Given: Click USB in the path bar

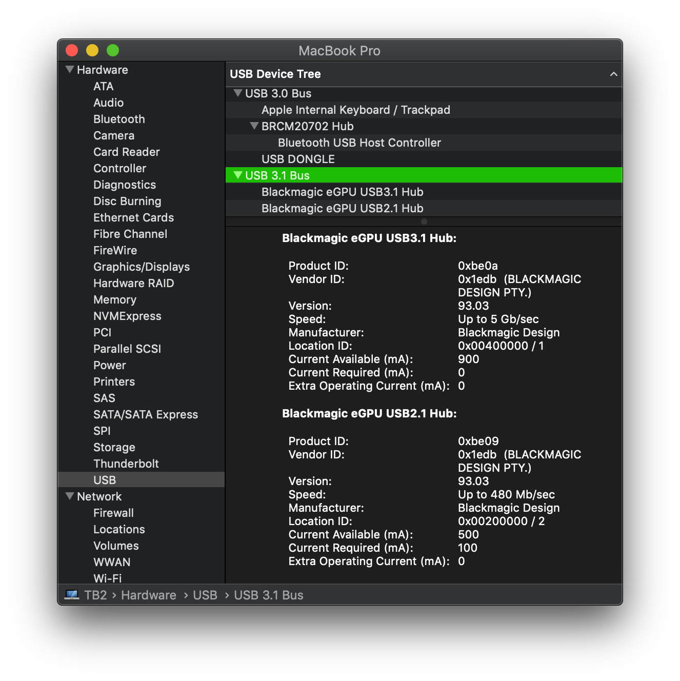Looking at the screenshot, I should [205, 595].
